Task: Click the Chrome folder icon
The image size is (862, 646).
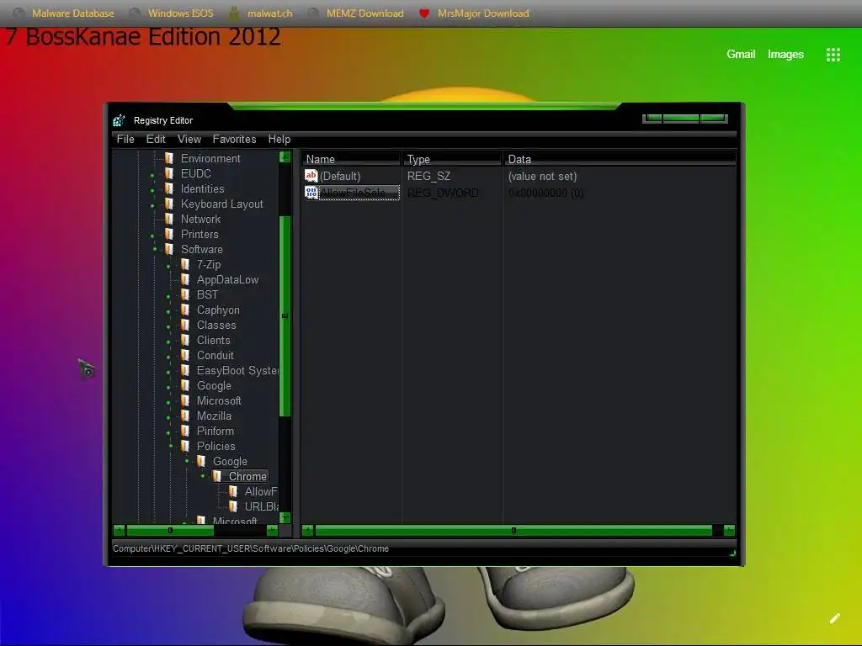Action: 217,476
